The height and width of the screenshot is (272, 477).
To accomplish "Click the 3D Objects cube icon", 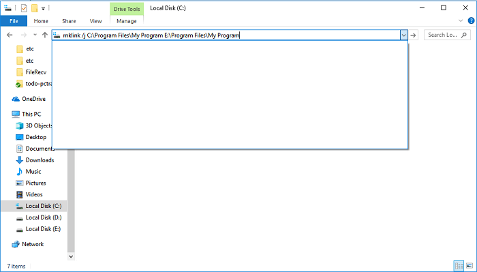I will [x=20, y=125].
